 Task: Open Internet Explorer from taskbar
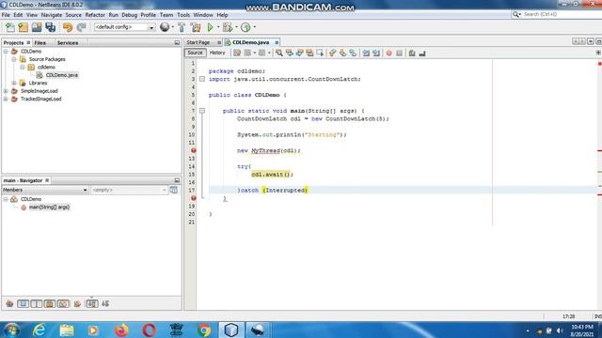[40, 330]
